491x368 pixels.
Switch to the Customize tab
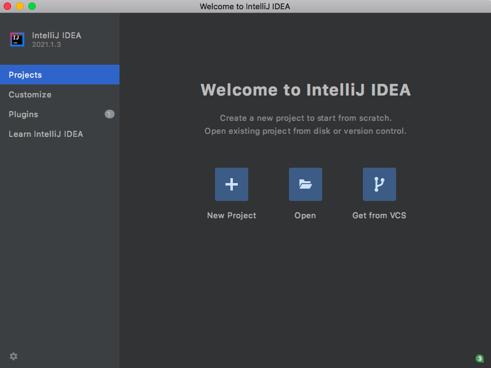click(x=60, y=94)
